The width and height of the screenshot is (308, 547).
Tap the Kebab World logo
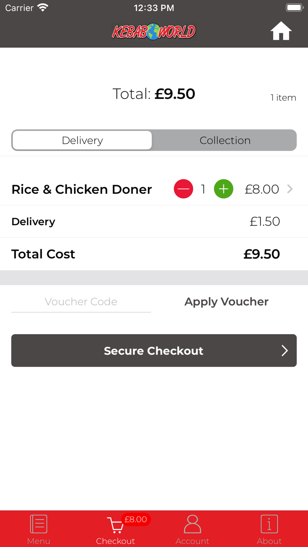click(x=154, y=31)
